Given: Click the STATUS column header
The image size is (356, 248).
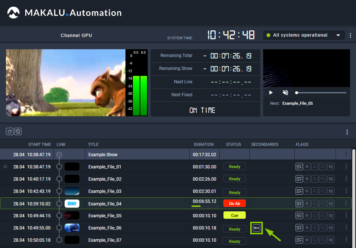Looking at the screenshot, I should 233,144.
